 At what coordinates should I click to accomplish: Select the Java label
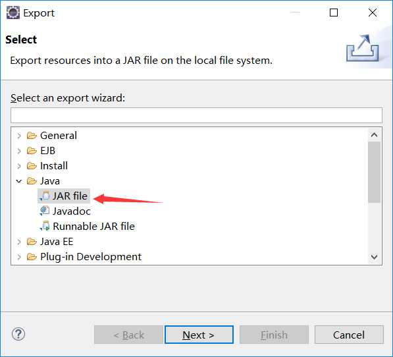50,181
